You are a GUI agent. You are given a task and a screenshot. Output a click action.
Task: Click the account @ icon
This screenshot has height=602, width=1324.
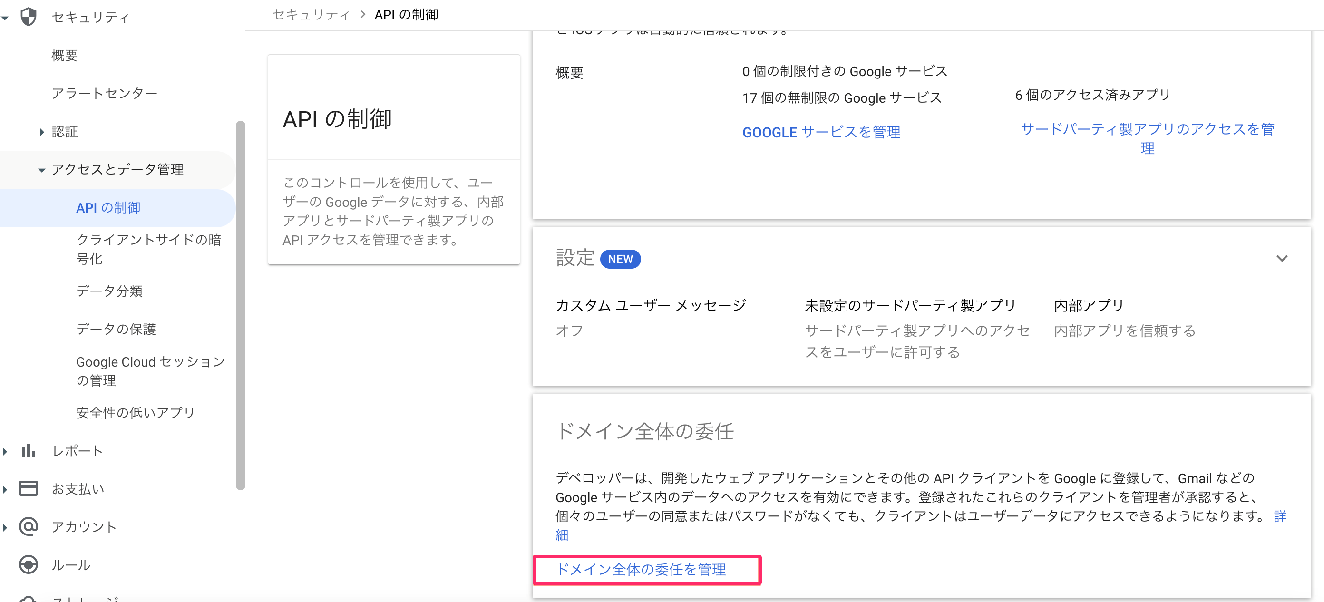(x=28, y=526)
